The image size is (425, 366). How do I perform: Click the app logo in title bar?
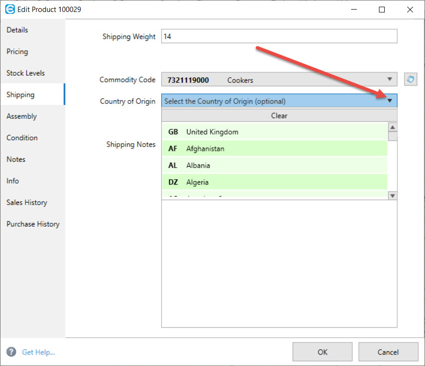coord(10,9)
